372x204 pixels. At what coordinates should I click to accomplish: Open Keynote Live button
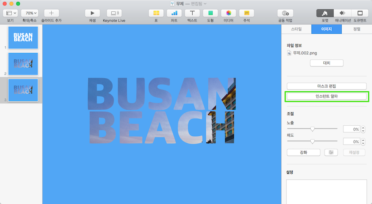tap(114, 13)
